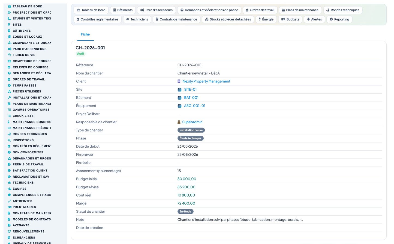Viewport: 394px width, 244px height.
Task: Open Permis de travail in sidebar
Action: tap(28, 164)
